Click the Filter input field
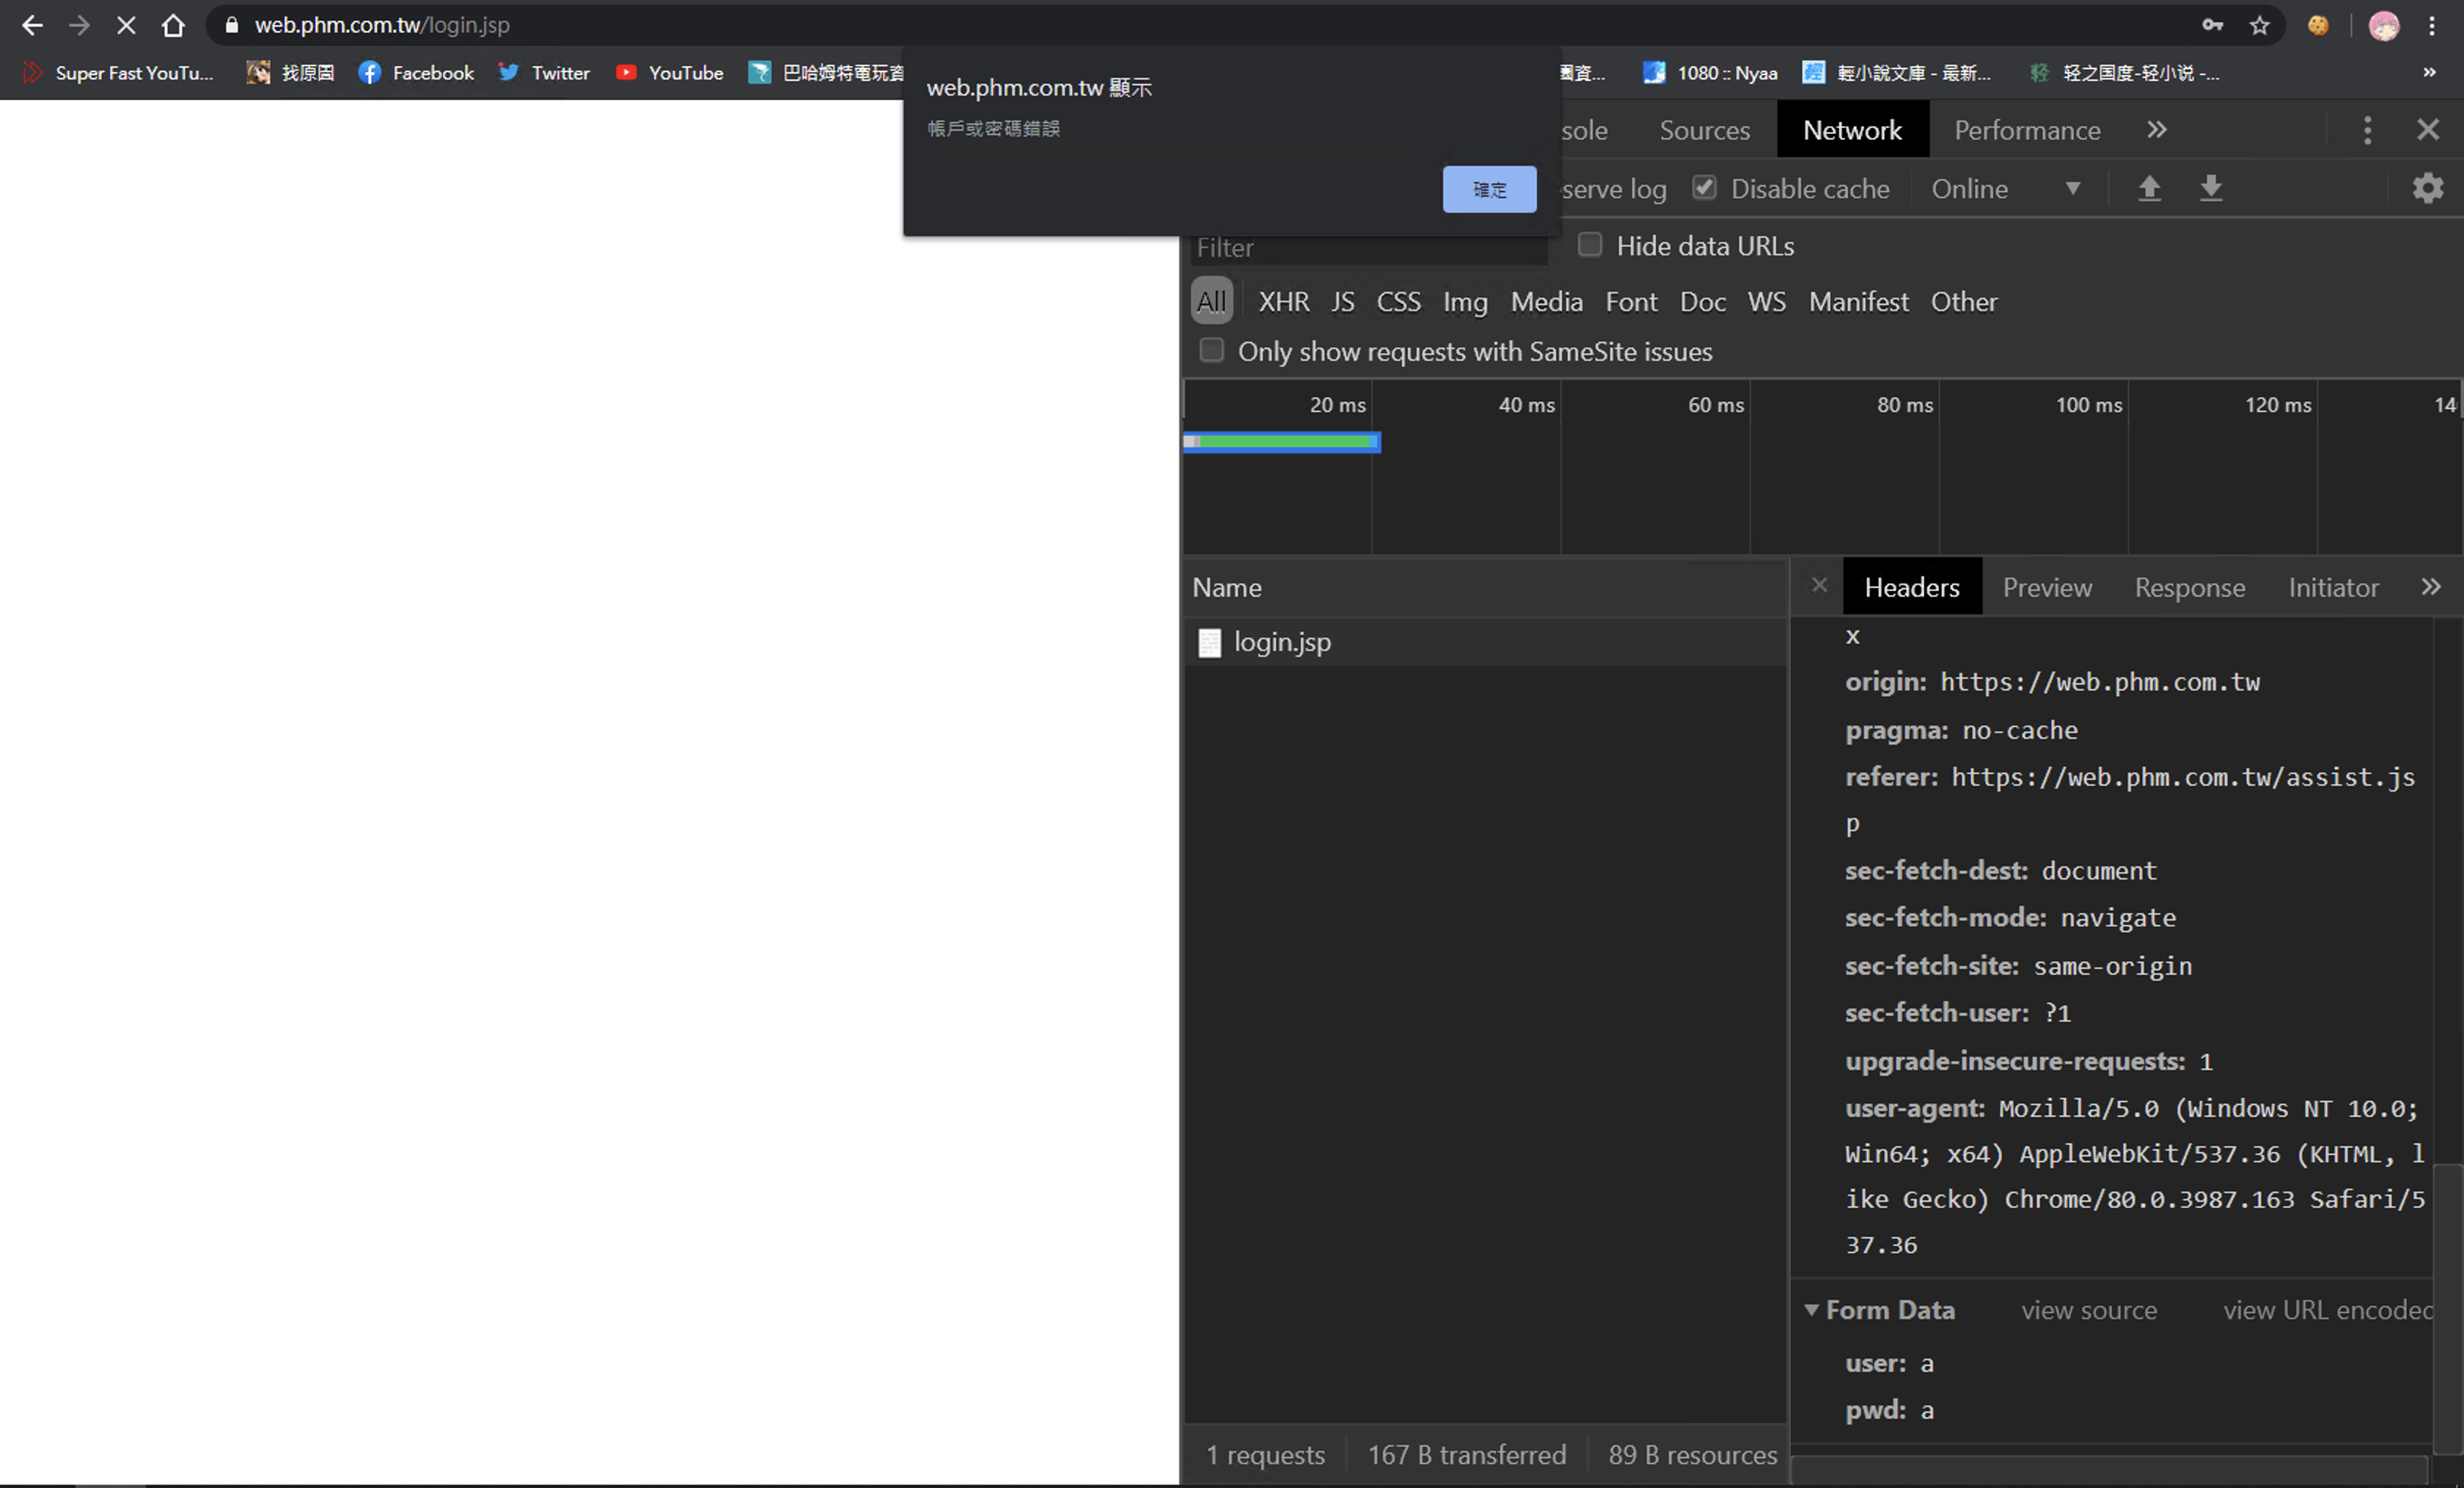 (x=1369, y=248)
